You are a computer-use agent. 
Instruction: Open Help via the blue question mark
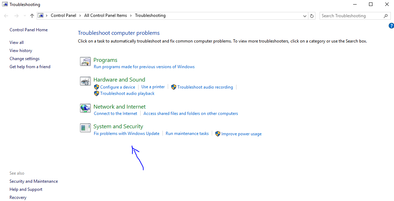tap(391, 26)
